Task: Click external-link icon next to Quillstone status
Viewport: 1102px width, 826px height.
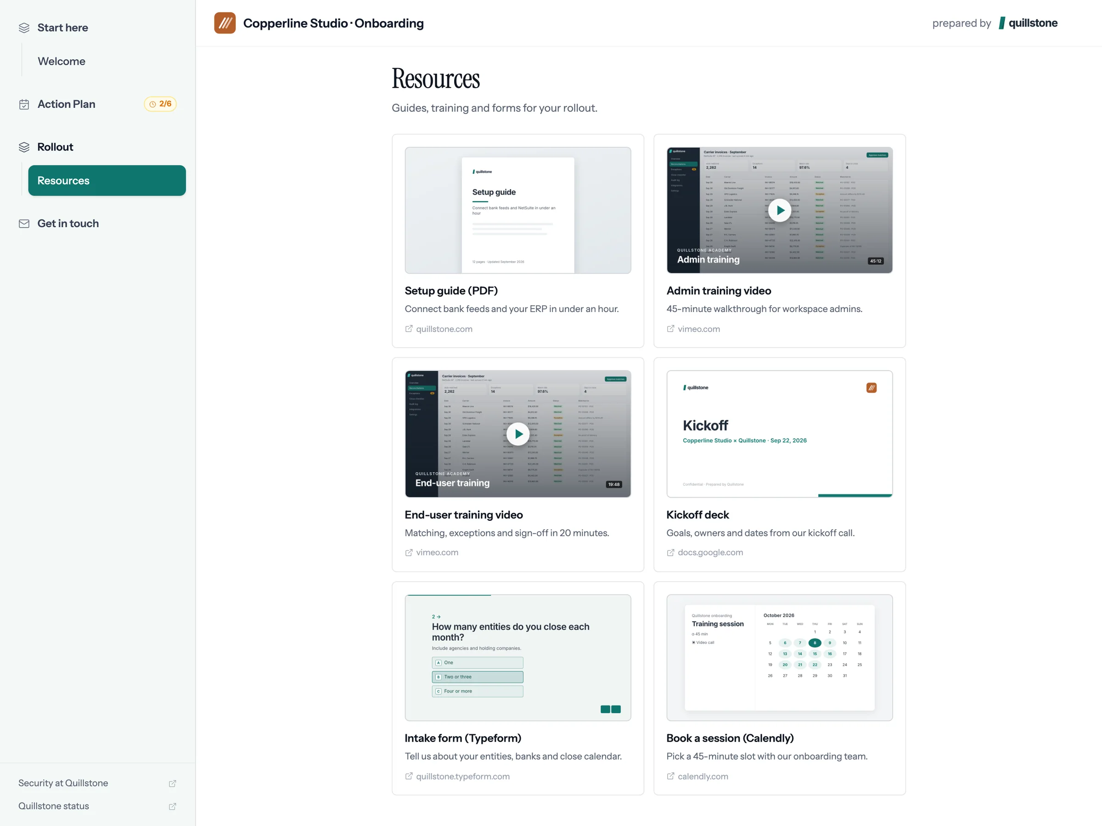Action: tap(172, 806)
